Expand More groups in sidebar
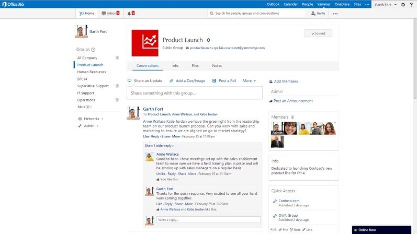417x234 pixels. coord(85,107)
